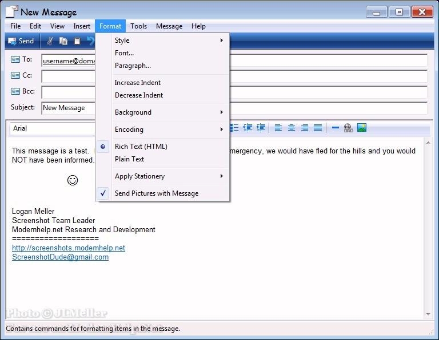Click the Cut scissors icon in toolbar

point(50,41)
